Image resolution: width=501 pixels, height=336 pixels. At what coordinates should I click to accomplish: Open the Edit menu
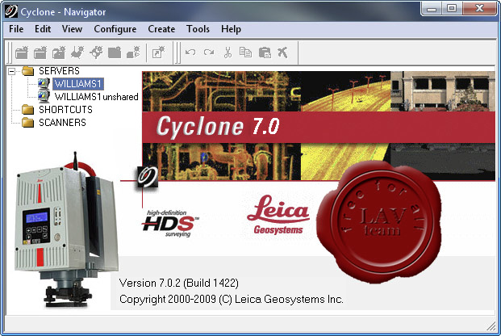click(43, 29)
